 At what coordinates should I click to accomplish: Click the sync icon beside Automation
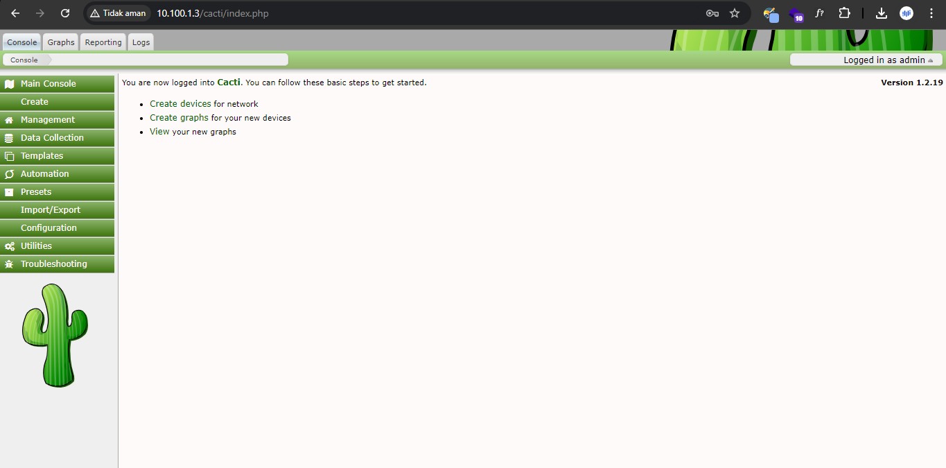(x=9, y=174)
